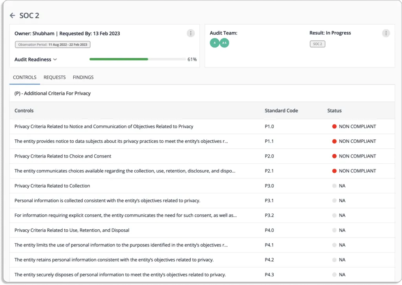This screenshot has width=402, height=285.
Task: Click the '(P) - Additional Criteria For Privacy' heading
Action: 53,93
